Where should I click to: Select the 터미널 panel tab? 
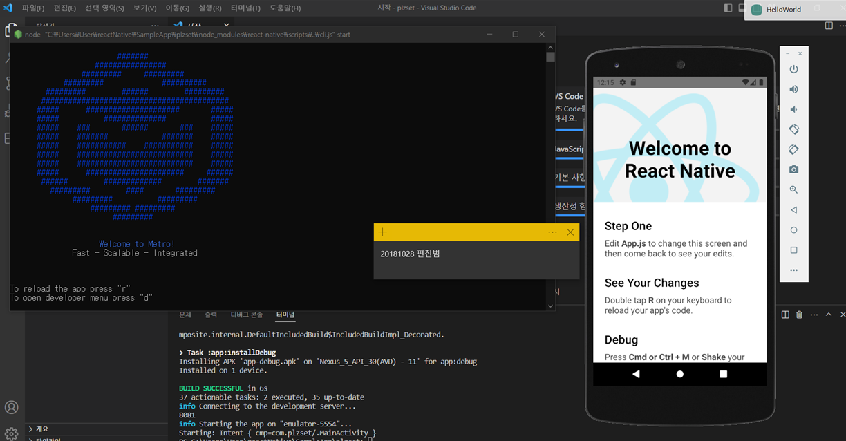(285, 315)
